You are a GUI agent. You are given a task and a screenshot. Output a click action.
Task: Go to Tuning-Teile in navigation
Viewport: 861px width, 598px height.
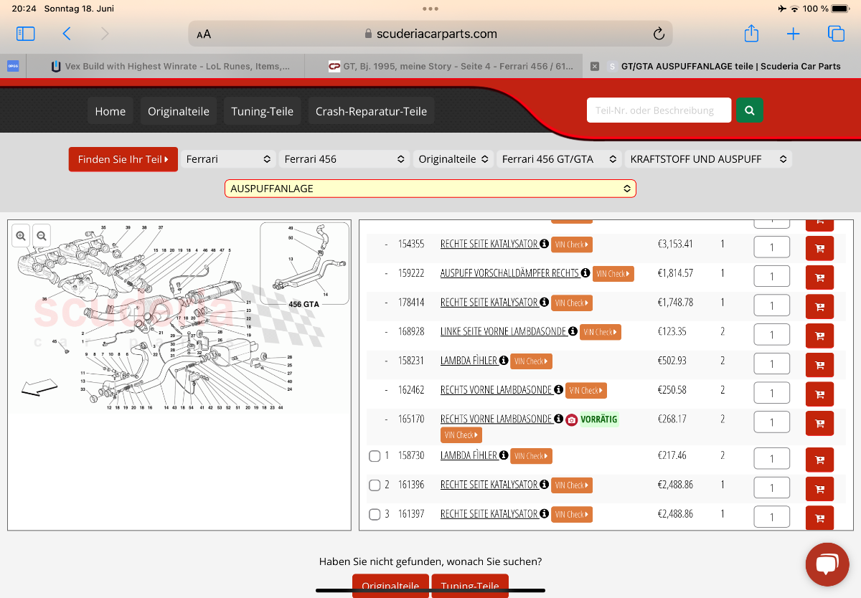coord(262,111)
